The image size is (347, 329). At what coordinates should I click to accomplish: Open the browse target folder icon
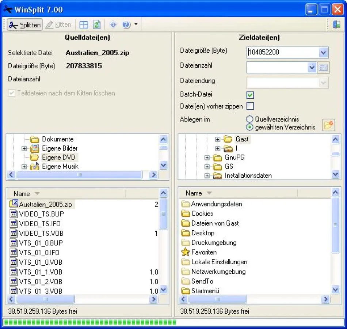click(328, 125)
